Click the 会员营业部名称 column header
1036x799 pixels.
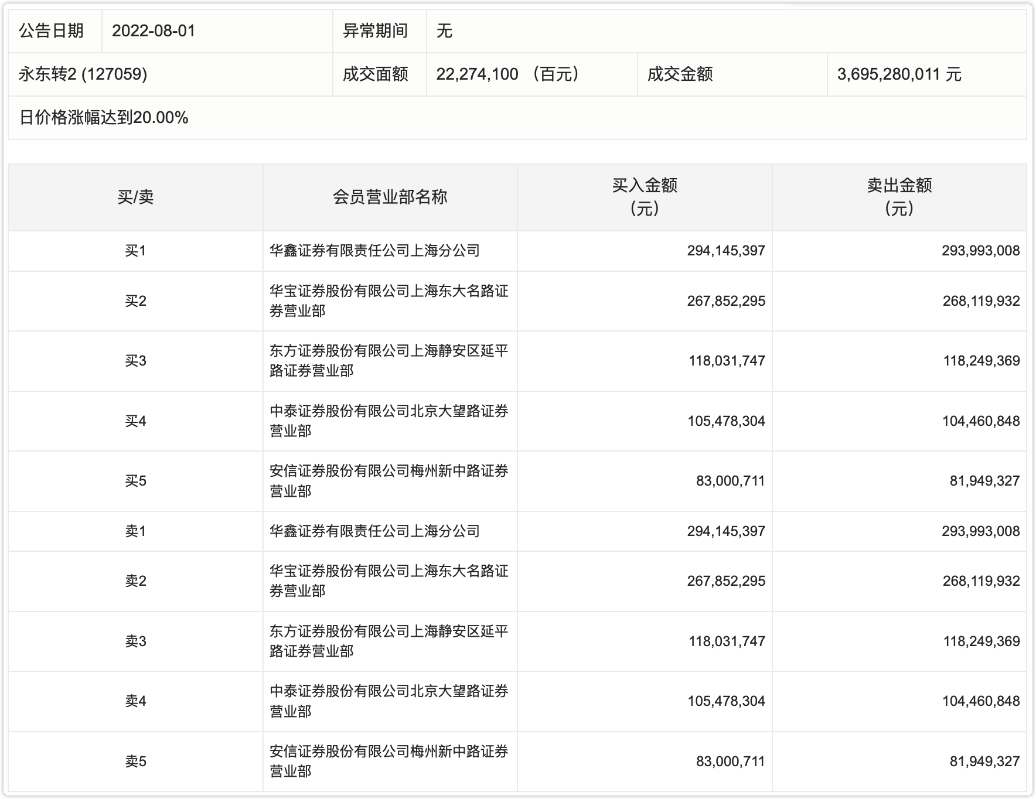[x=391, y=196]
